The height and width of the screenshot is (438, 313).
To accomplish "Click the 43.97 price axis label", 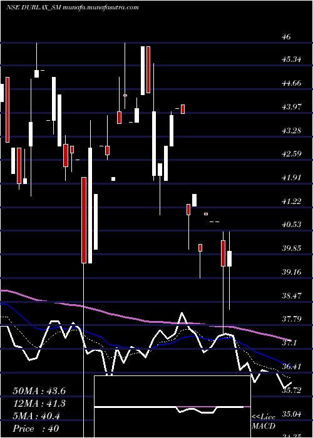I will click(x=292, y=107).
